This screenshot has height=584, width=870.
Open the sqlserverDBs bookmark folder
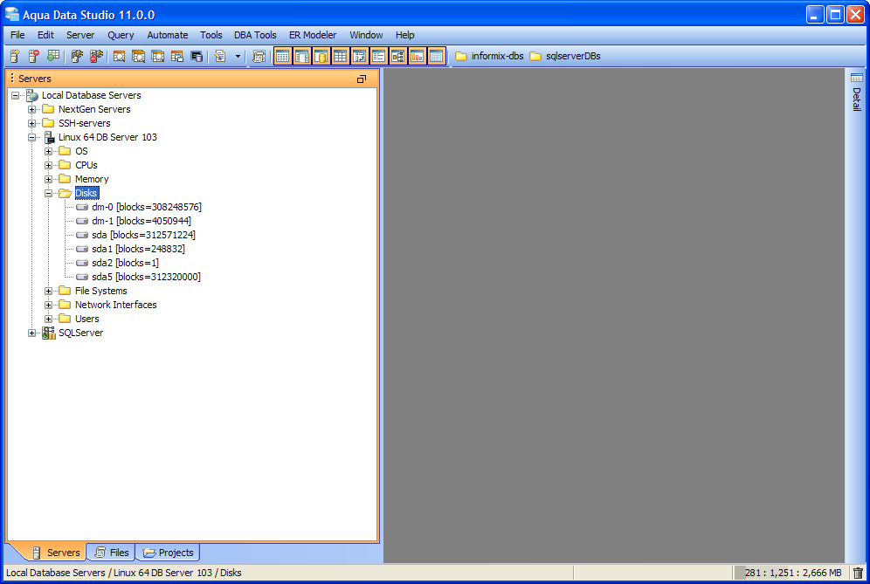point(565,56)
